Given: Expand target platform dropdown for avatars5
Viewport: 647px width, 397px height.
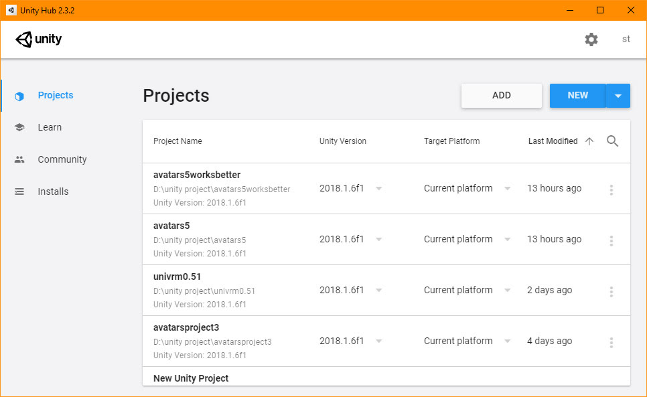Looking at the screenshot, I should tap(507, 240).
